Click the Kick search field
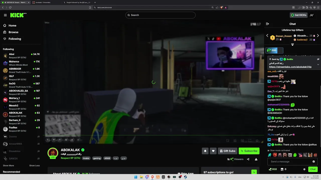The width and height of the screenshot is (321, 180). 160,15
